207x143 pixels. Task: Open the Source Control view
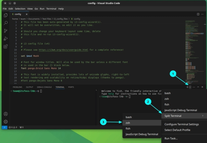tap(6, 31)
